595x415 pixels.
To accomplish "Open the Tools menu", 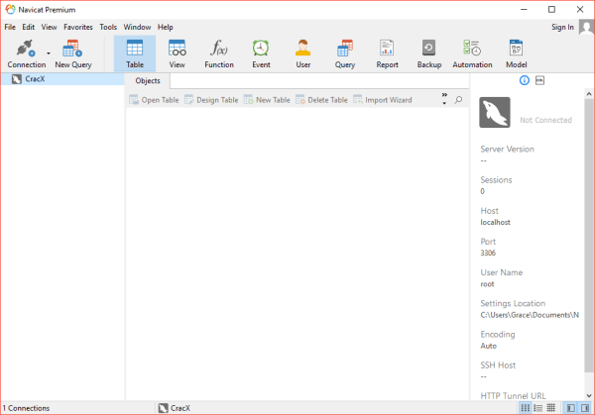I will (108, 28).
